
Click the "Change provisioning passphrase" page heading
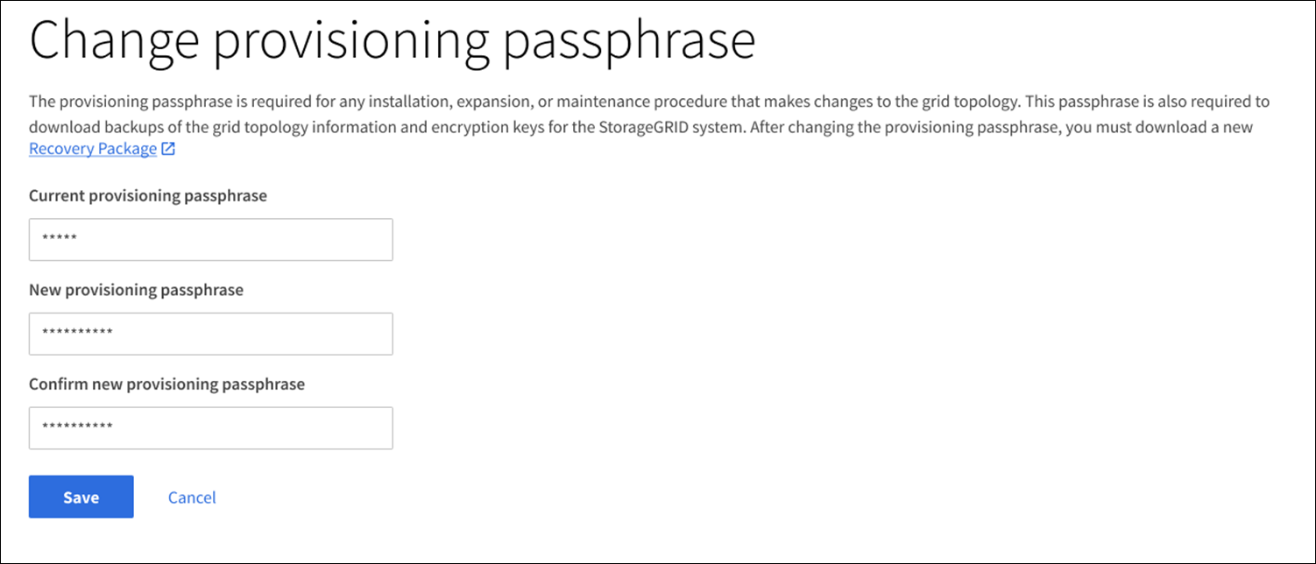click(392, 40)
